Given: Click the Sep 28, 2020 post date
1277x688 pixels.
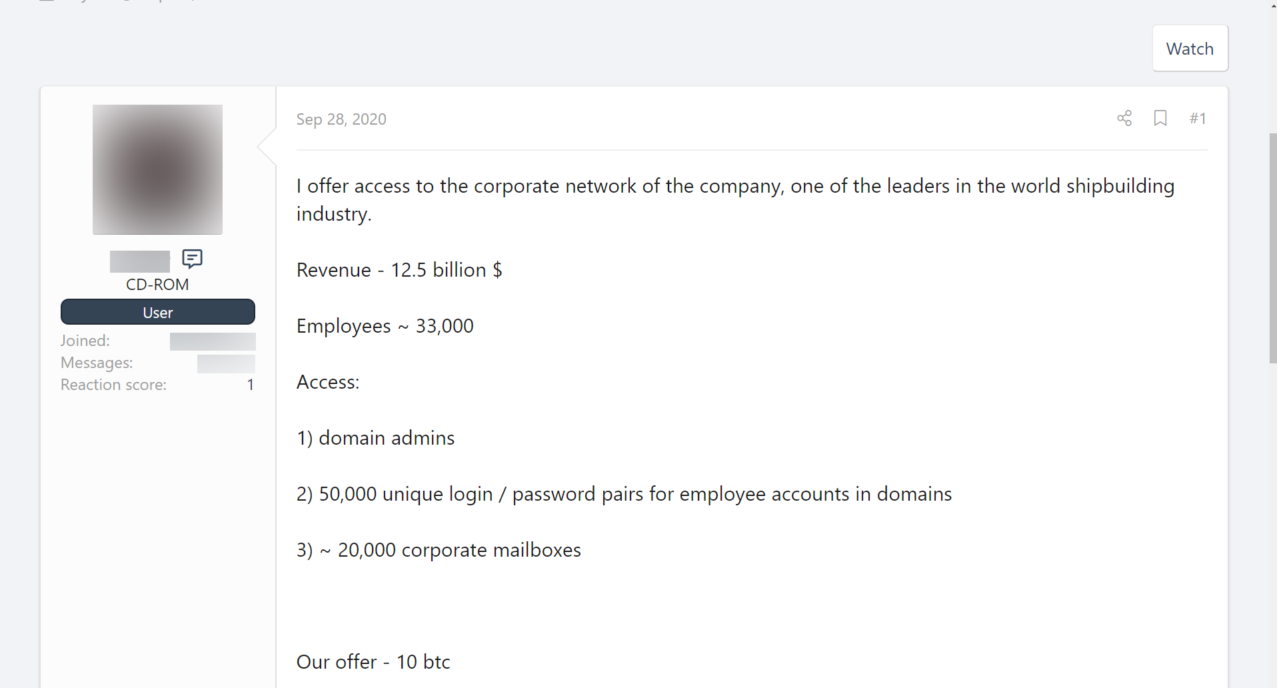Looking at the screenshot, I should [x=341, y=119].
